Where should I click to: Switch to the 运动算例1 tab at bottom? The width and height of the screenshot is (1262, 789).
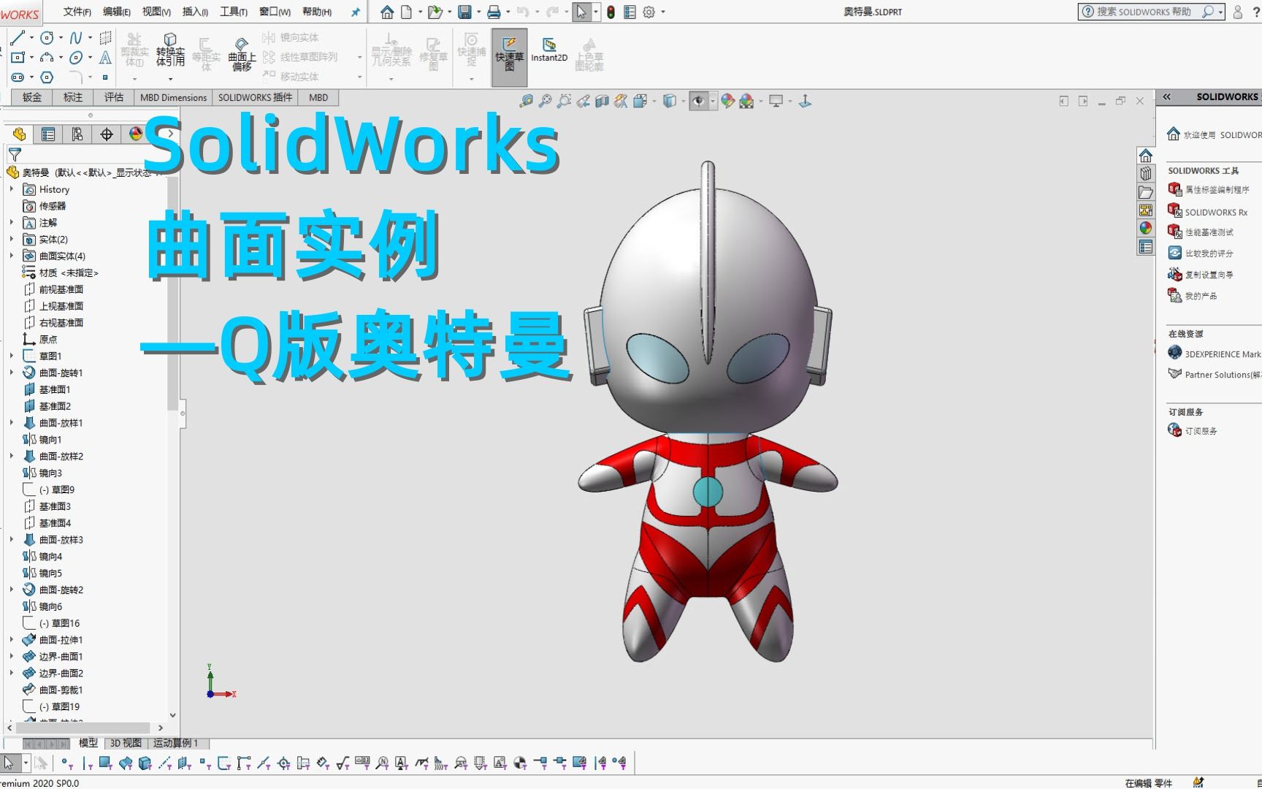[175, 742]
